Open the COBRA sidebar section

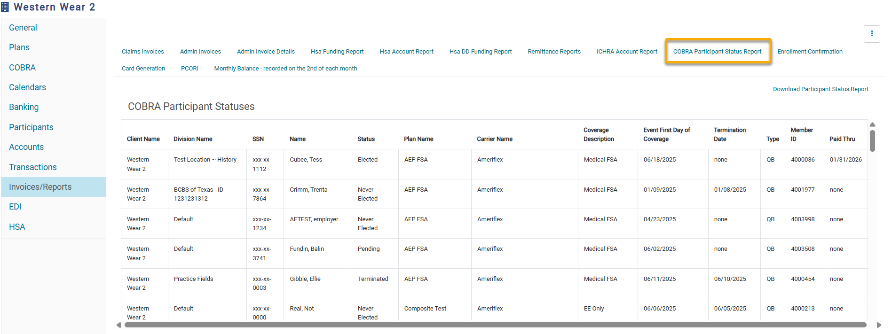click(22, 68)
